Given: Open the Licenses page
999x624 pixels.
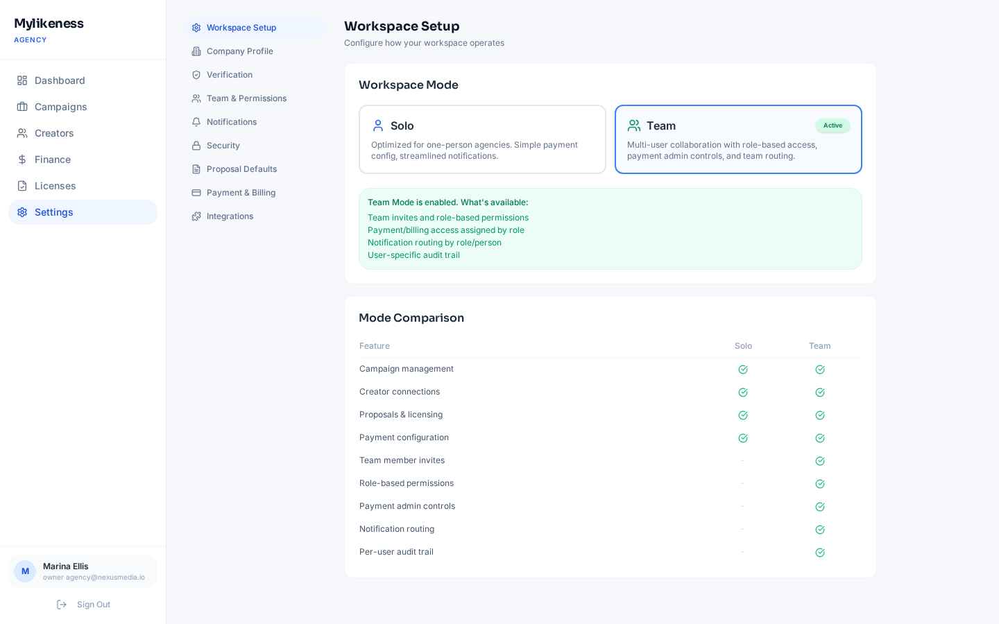Looking at the screenshot, I should 83,186.
